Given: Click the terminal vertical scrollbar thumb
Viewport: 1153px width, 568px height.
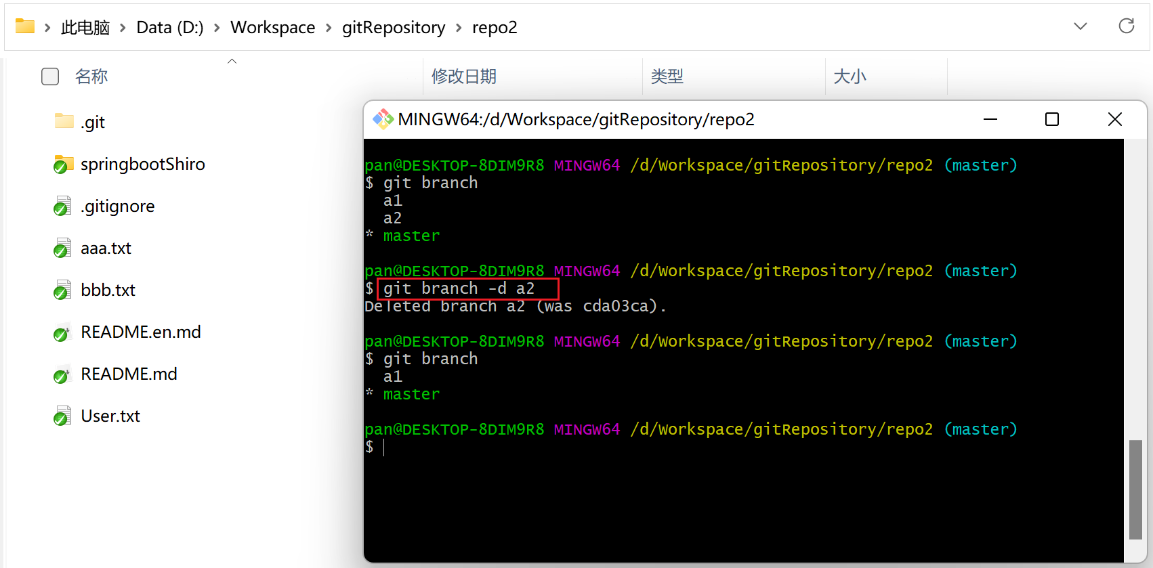Looking at the screenshot, I should (x=1135, y=489).
